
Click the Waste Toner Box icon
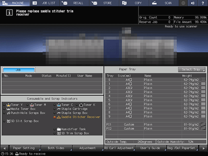click(x=8, y=109)
